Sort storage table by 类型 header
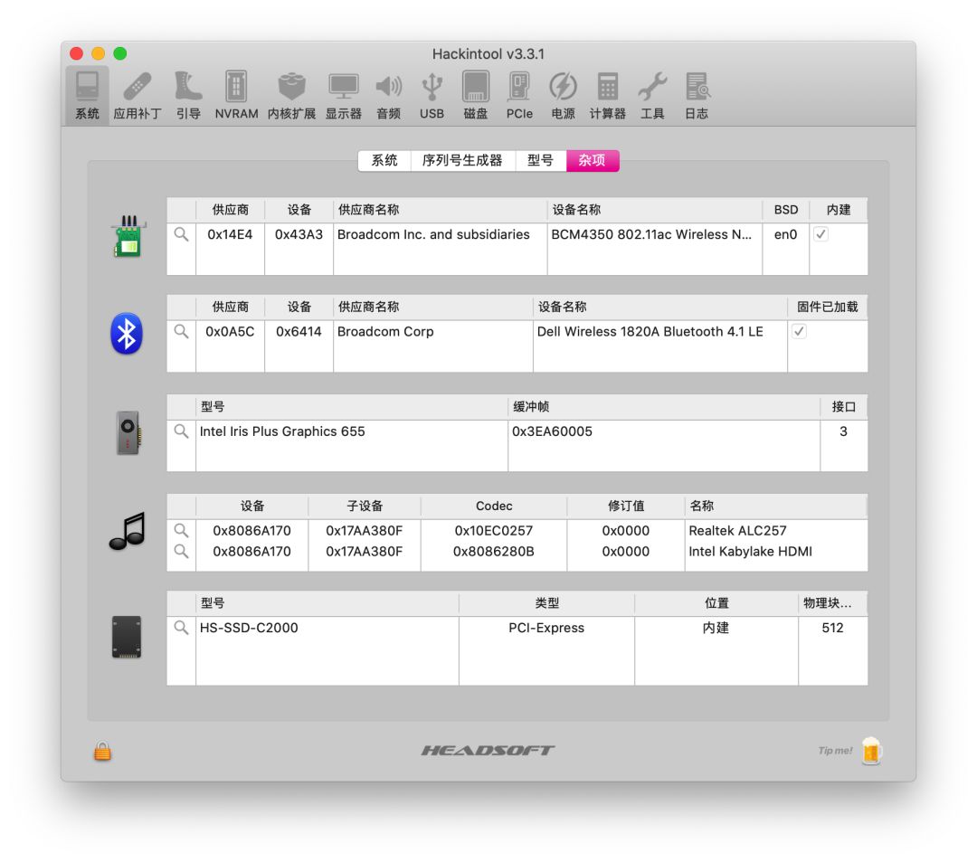Viewport: 977px width, 862px height. [546, 603]
